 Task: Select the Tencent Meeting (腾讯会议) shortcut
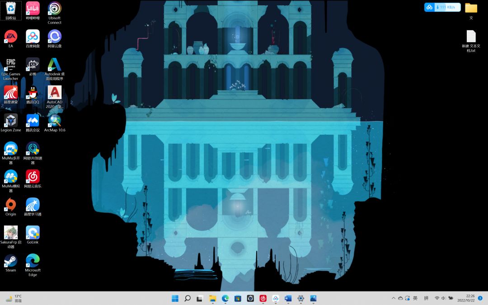point(33,122)
